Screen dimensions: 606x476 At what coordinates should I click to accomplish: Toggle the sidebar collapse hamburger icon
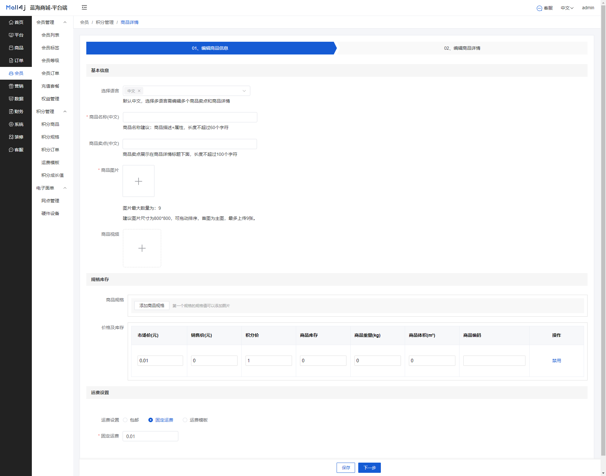pyautogui.click(x=84, y=8)
